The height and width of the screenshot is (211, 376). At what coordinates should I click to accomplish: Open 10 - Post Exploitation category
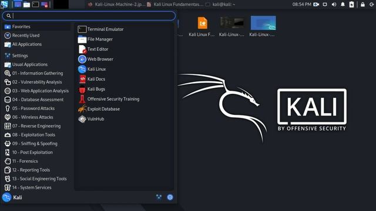tap(37, 152)
